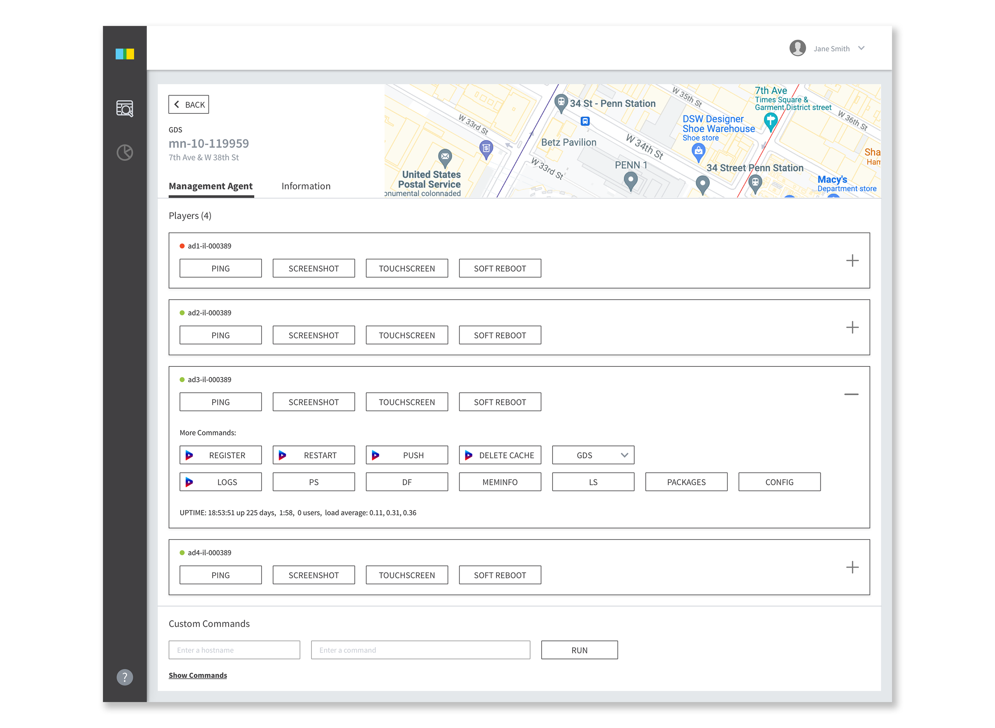Click the United States Postal Service map pin
995x728 pixels.
pos(445,157)
